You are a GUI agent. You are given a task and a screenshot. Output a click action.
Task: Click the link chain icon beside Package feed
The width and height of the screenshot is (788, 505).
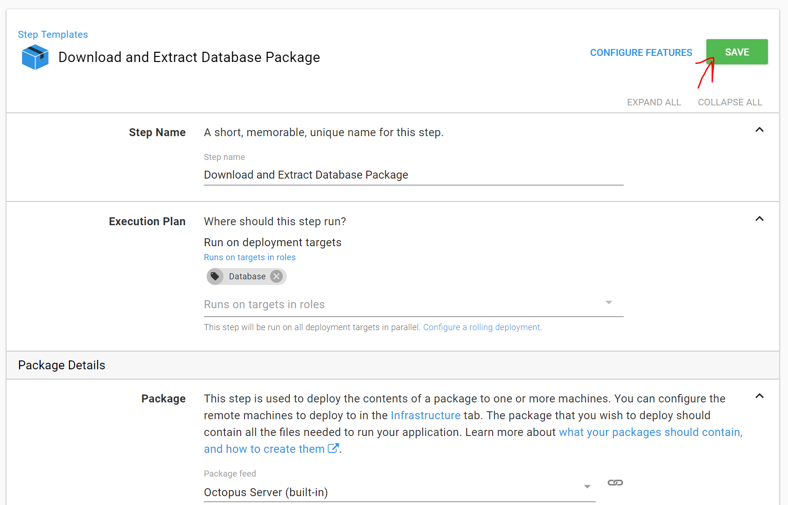click(615, 483)
